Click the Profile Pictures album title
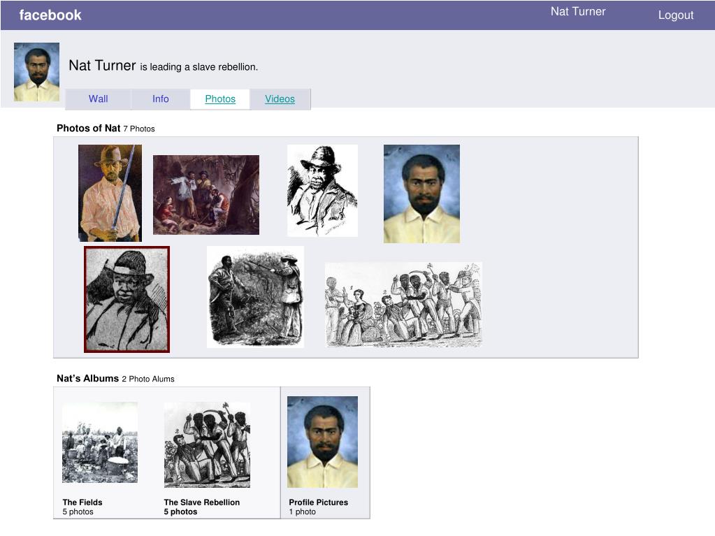715x536 pixels. pyautogui.click(x=318, y=502)
